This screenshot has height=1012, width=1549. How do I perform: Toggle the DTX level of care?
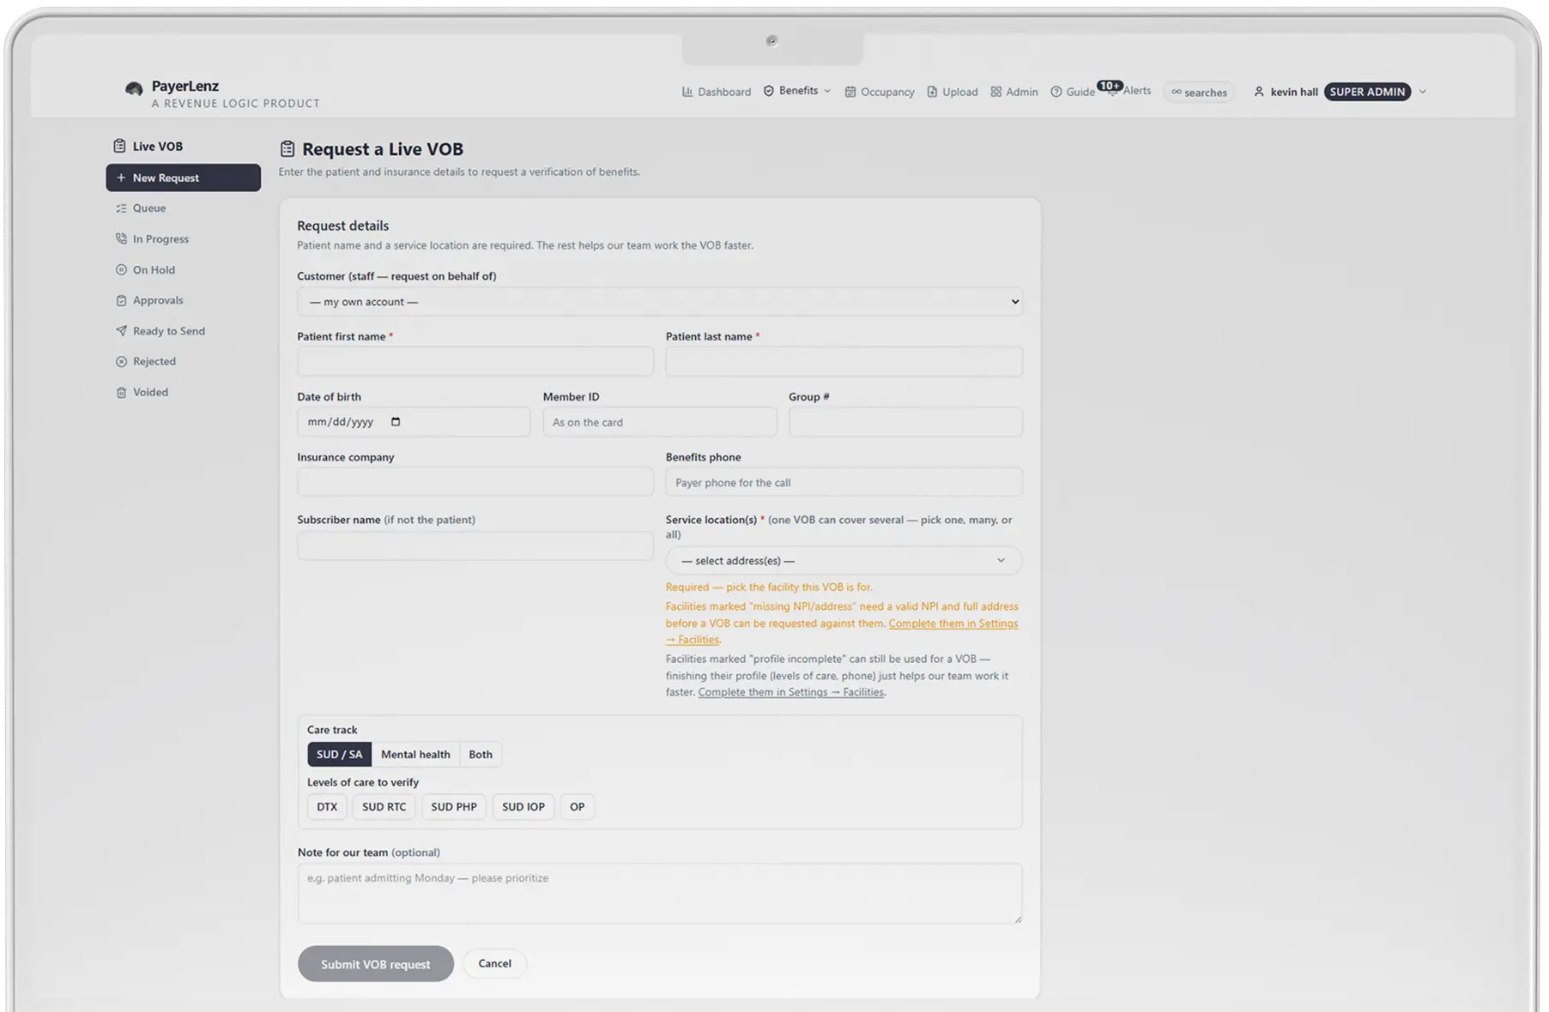click(327, 807)
